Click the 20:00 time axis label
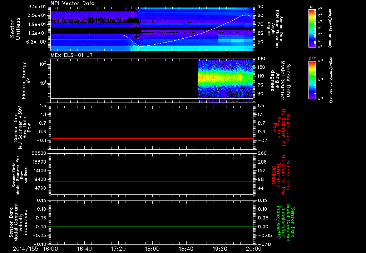 (x=254, y=249)
